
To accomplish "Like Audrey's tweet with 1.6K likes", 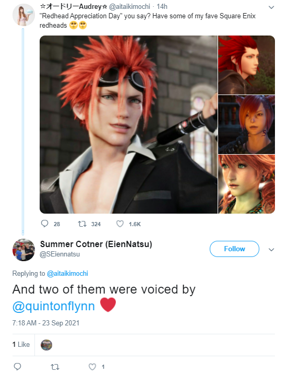I will 120,224.
